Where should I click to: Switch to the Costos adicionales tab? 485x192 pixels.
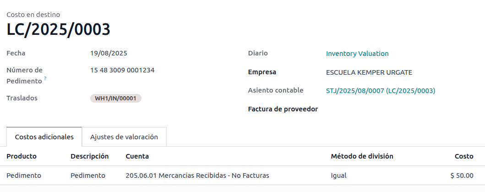tap(44, 137)
